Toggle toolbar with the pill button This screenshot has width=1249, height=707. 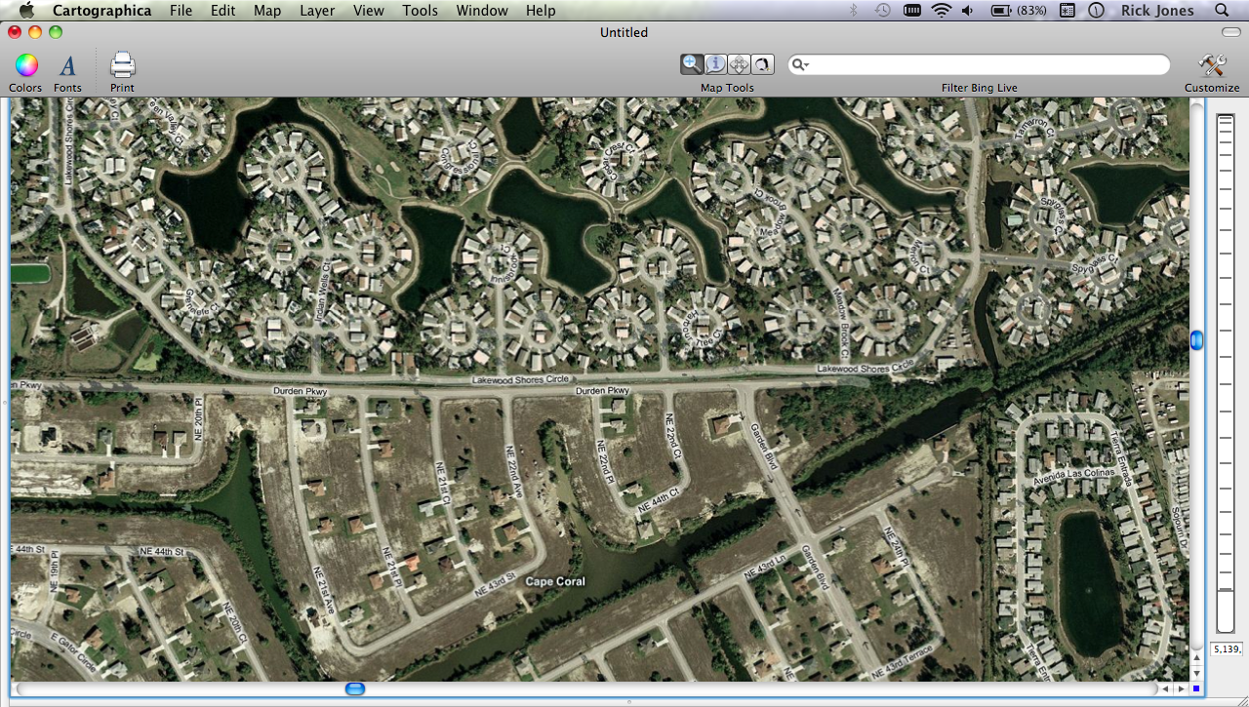tap(1231, 32)
